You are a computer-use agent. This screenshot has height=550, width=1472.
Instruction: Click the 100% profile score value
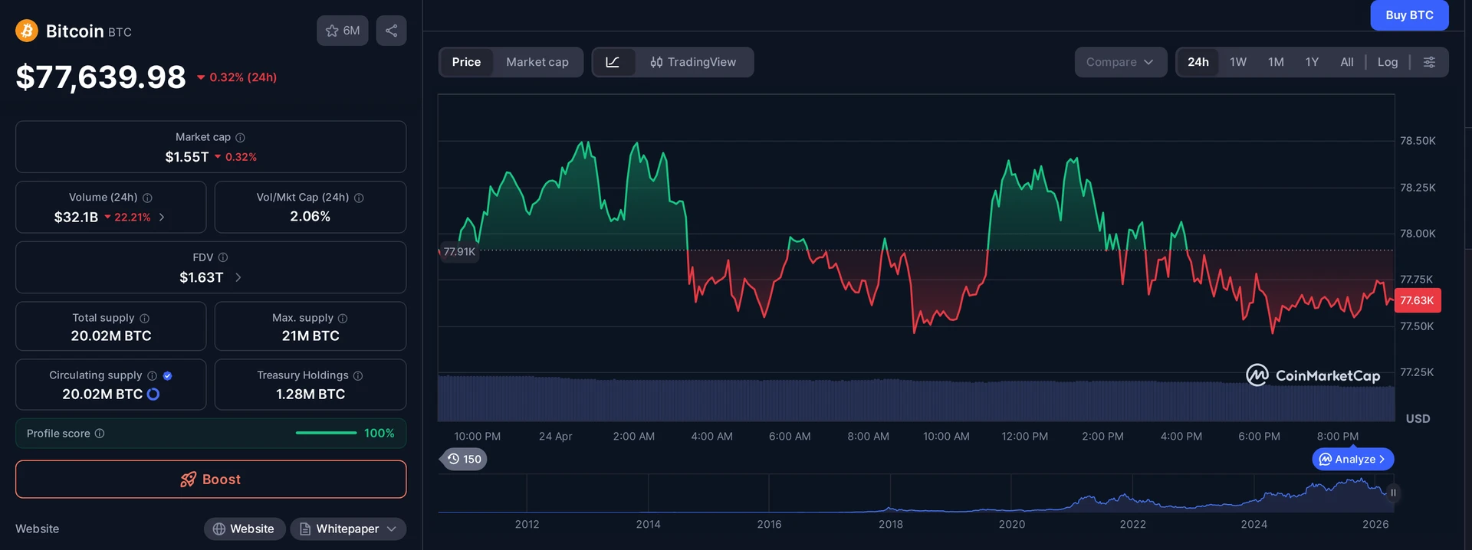pyautogui.click(x=379, y=434)
